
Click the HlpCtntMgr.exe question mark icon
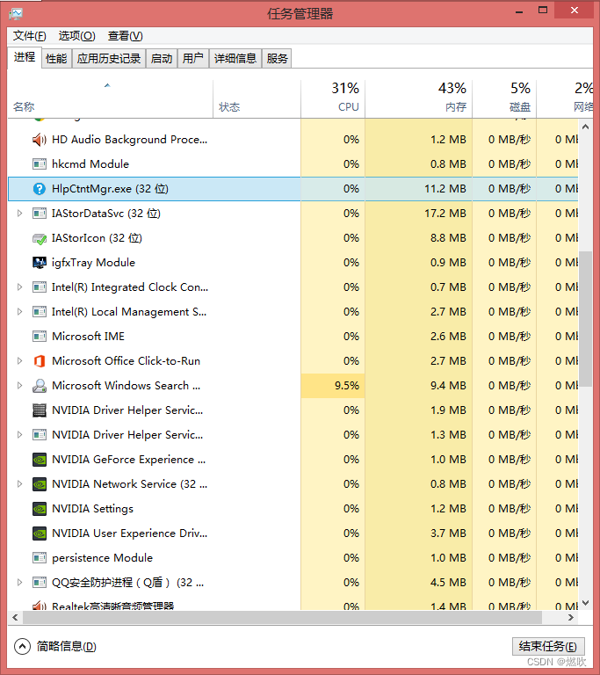point(40,189)
